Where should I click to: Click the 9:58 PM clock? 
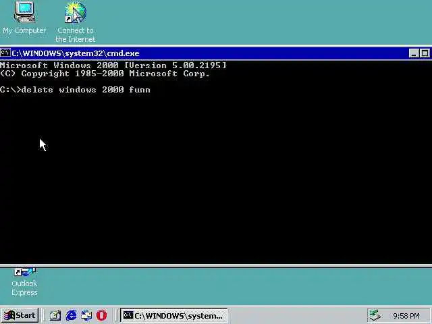coord(406,316)
